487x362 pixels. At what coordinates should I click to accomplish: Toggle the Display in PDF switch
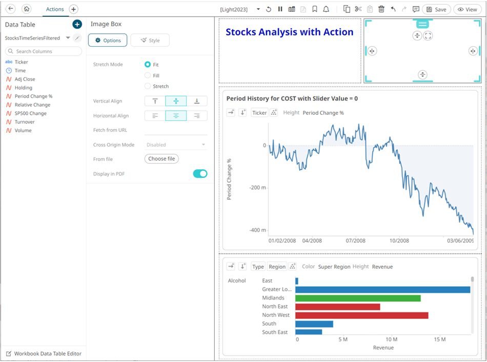point(200,174)
